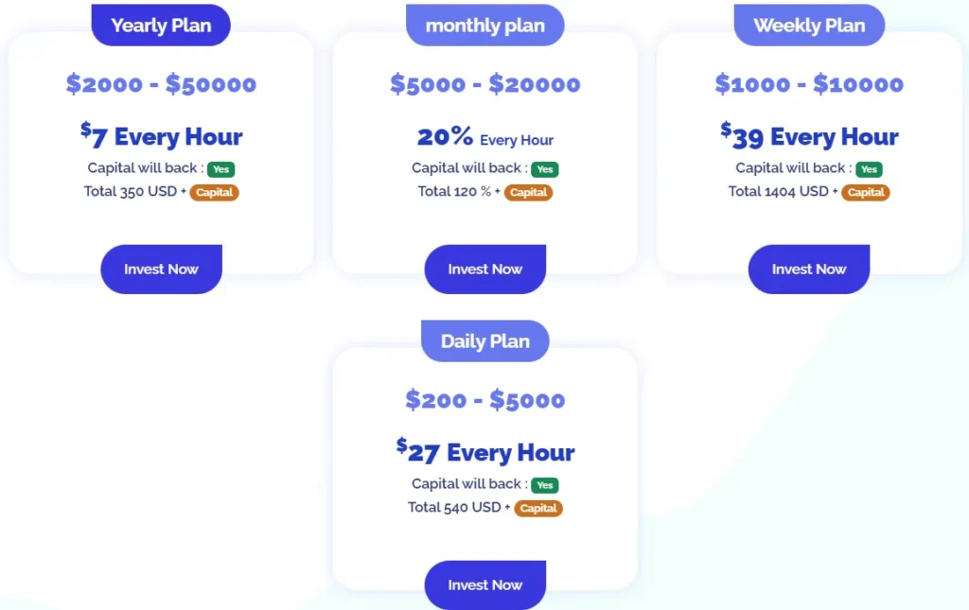Click the orange Capital badge in Weekly Plan

point(865,193)
